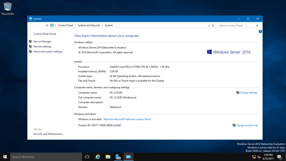Open the Windows Start button
This screenshot has width=286, height=161.
5,157
